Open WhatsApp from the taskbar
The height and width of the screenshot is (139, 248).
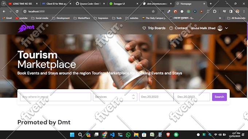(128, 135)
